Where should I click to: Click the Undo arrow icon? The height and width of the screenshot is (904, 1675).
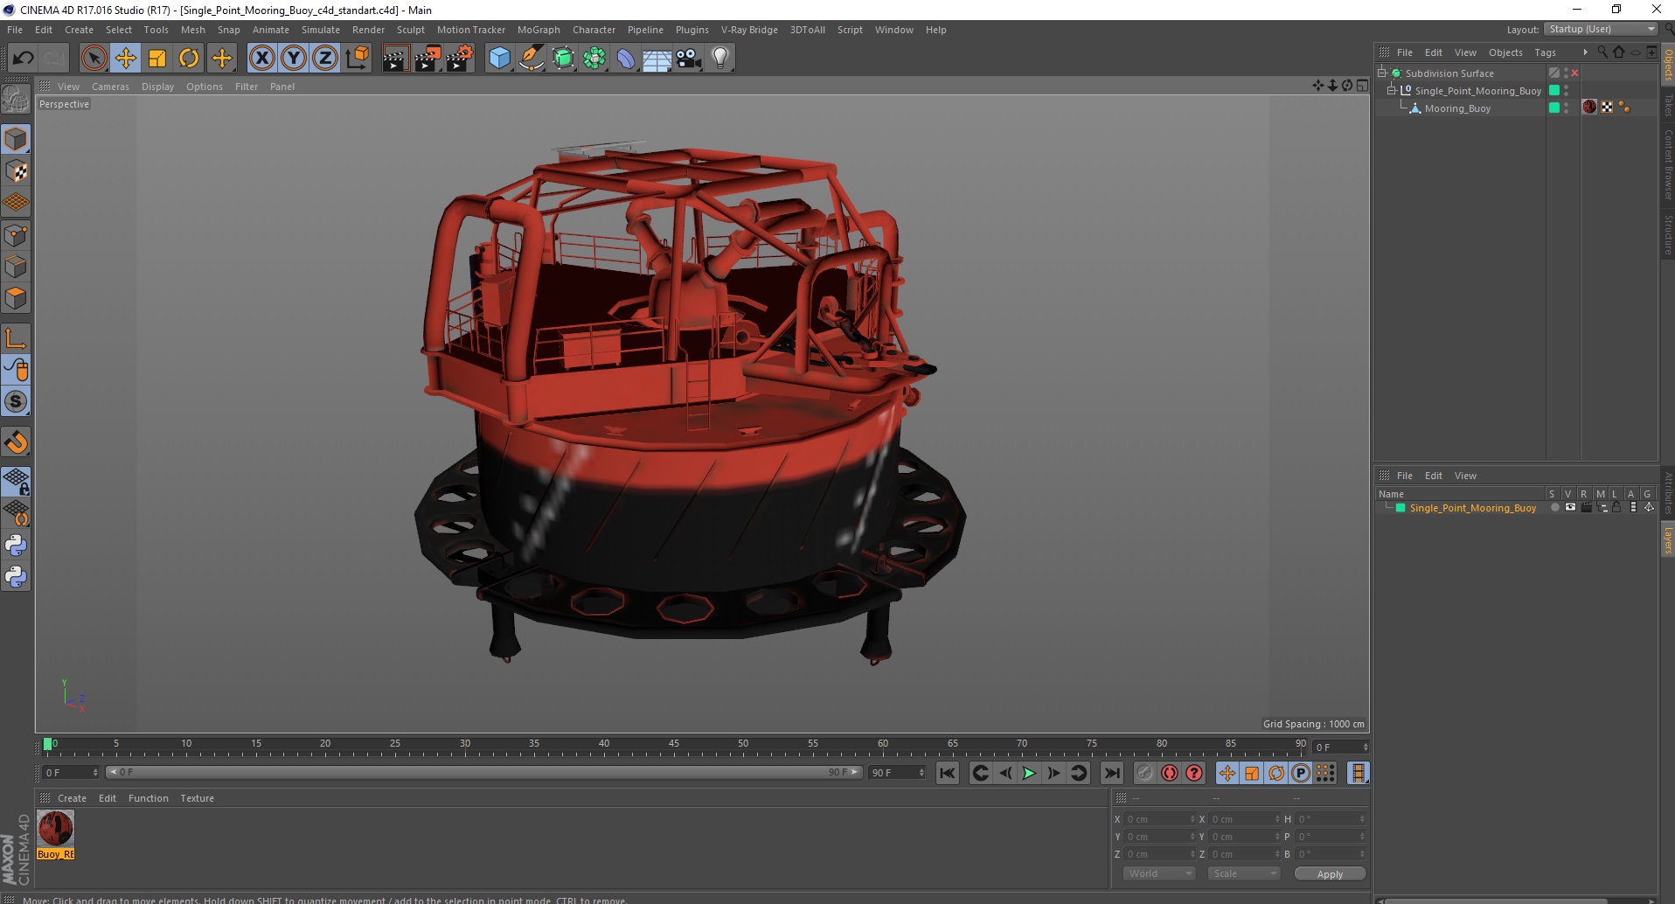24,59
